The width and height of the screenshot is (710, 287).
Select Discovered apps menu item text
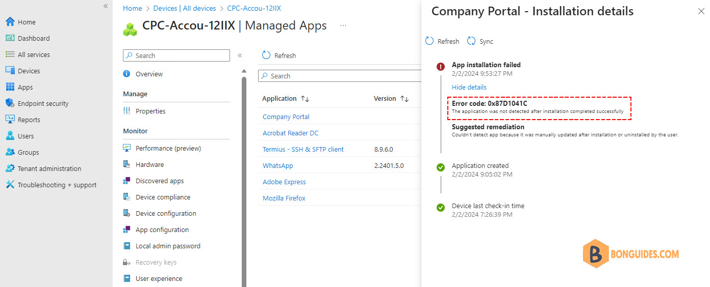coord(160,181)
